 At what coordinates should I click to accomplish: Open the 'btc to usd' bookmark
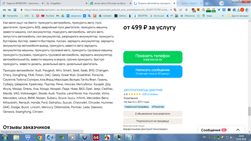pos(157,16)
